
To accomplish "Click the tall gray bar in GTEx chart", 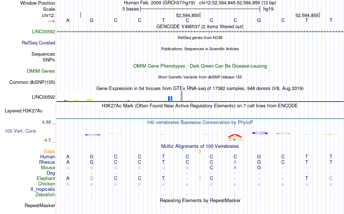I will (x=182, y=96).
